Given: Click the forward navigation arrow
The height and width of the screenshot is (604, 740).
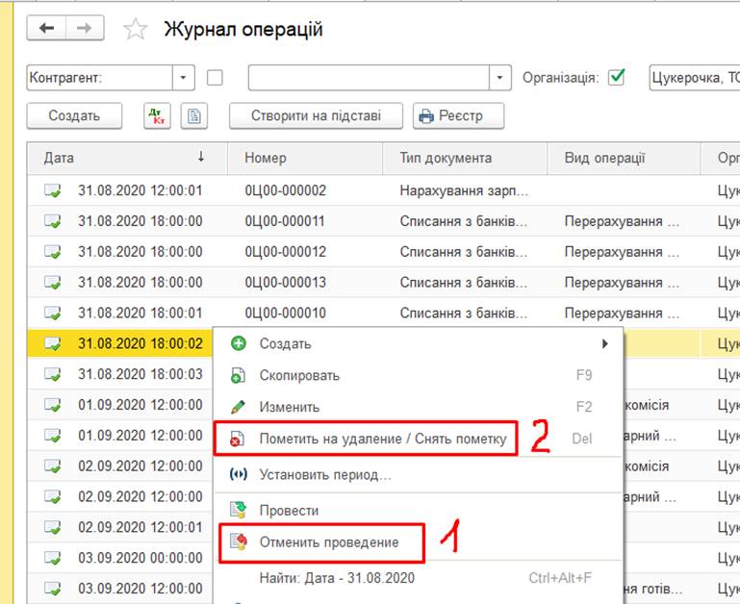Looking at the screenshot, I should click(x=85, y=29).
